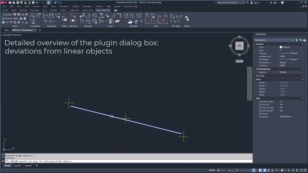This screenshot has width=308, height=173.
Task: Open the No selection dropdown in Properties
Action: [x=274, y=40]
